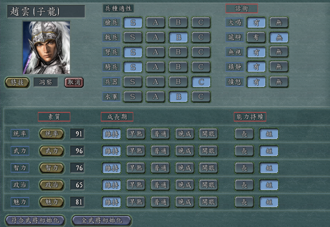
Task: Set 騎兵 aptitude to A
Action: pyautogui.click(x=156, y=67)
